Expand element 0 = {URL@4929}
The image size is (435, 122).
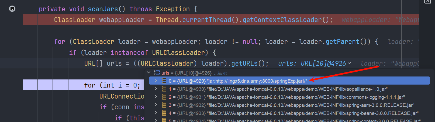coord(156,80)
